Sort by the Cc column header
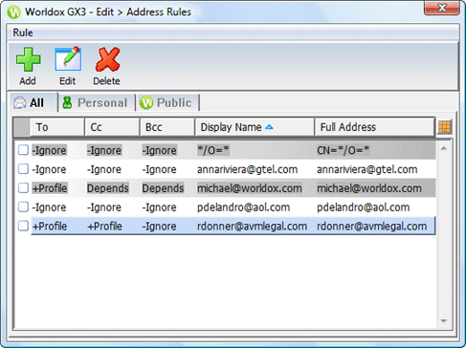This screenshot has width=466, height=348. click(x=112, y=127)
